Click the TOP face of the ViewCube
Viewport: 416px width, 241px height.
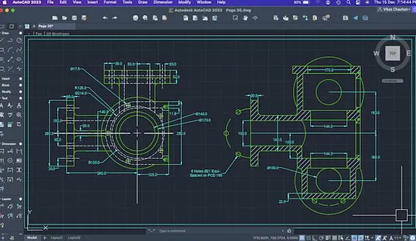click(x=393, y=53)
